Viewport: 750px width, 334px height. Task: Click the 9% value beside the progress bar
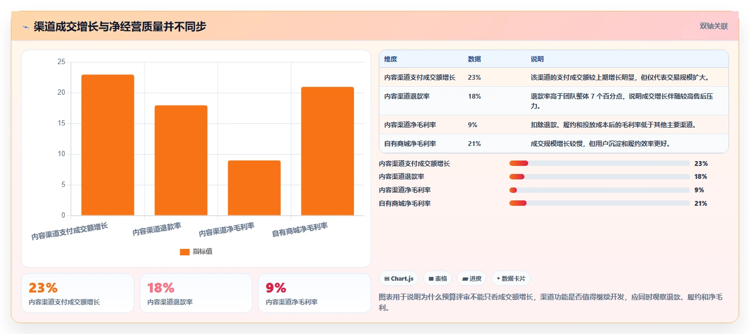click(699, 190)
